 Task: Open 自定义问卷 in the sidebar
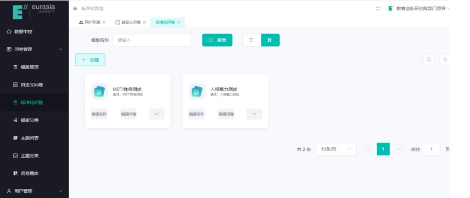click(x=34, y=85)
